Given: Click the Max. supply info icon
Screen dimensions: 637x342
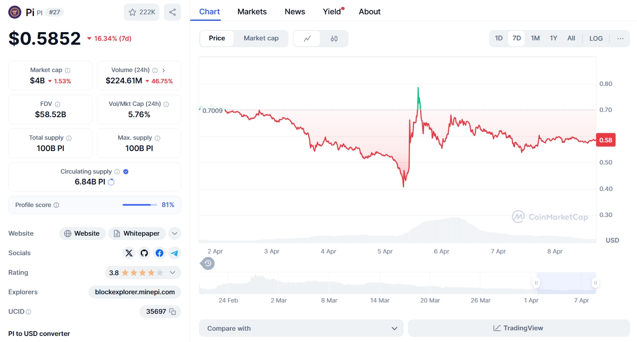Looking at the screenshot, I should [x=157, y=138].
